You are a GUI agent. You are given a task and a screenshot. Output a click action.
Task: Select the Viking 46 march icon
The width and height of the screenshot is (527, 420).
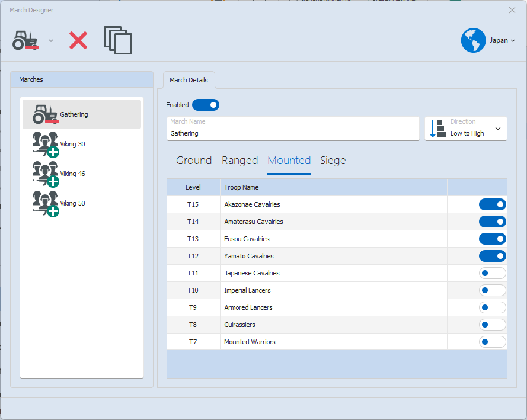45,174
